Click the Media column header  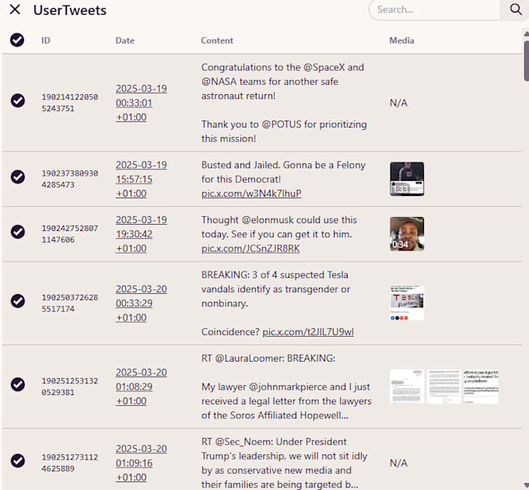pyautogui.click(x=401, y=40)
